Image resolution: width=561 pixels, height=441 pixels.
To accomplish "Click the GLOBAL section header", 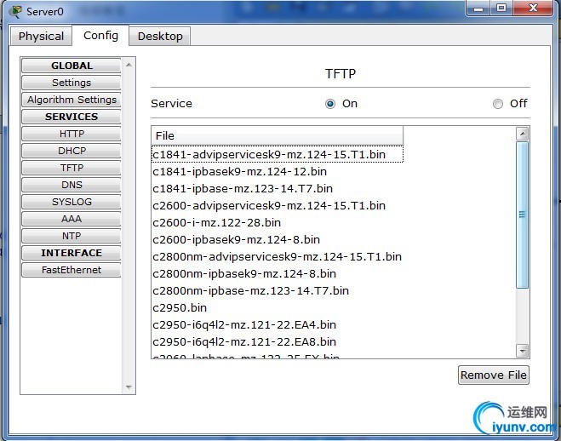I will (72, 66).
